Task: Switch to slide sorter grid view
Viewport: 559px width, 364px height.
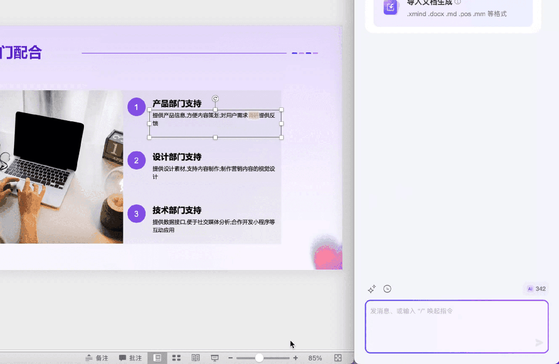Action: coord(177,357)
